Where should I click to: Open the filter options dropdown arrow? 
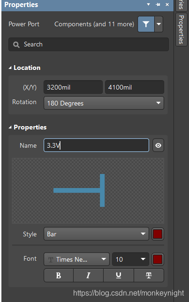[x=159, y=24]
